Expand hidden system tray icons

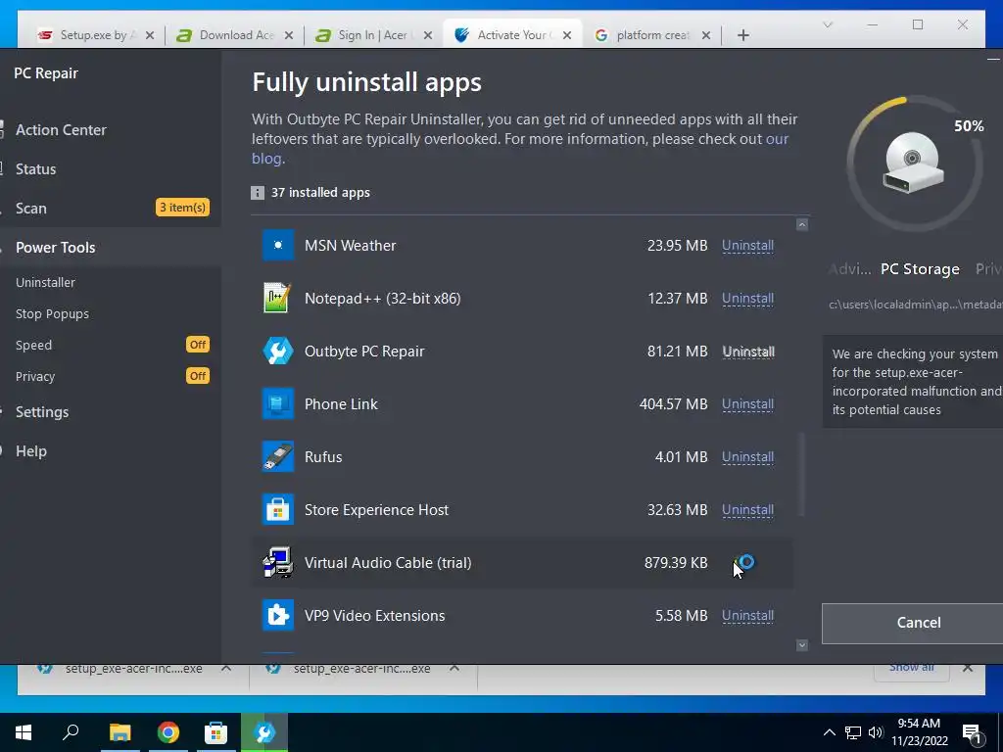[829, 732]
